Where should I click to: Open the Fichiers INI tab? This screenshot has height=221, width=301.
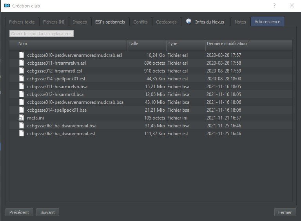tap(54, 22)
